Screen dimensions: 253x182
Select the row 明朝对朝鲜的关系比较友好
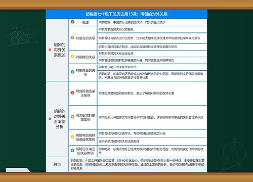click(x=152, y=54)
